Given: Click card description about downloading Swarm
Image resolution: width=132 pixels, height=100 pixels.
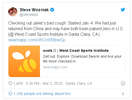Looking at the screenshot, I should (x=82, y=59).
